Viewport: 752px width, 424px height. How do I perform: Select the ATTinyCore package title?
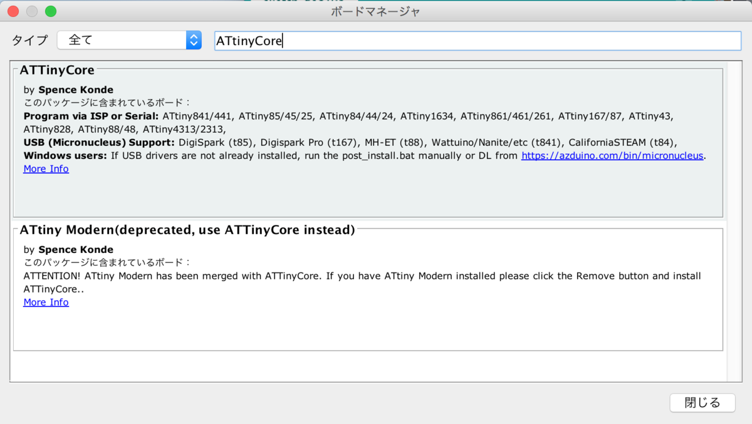pos(57,70)
